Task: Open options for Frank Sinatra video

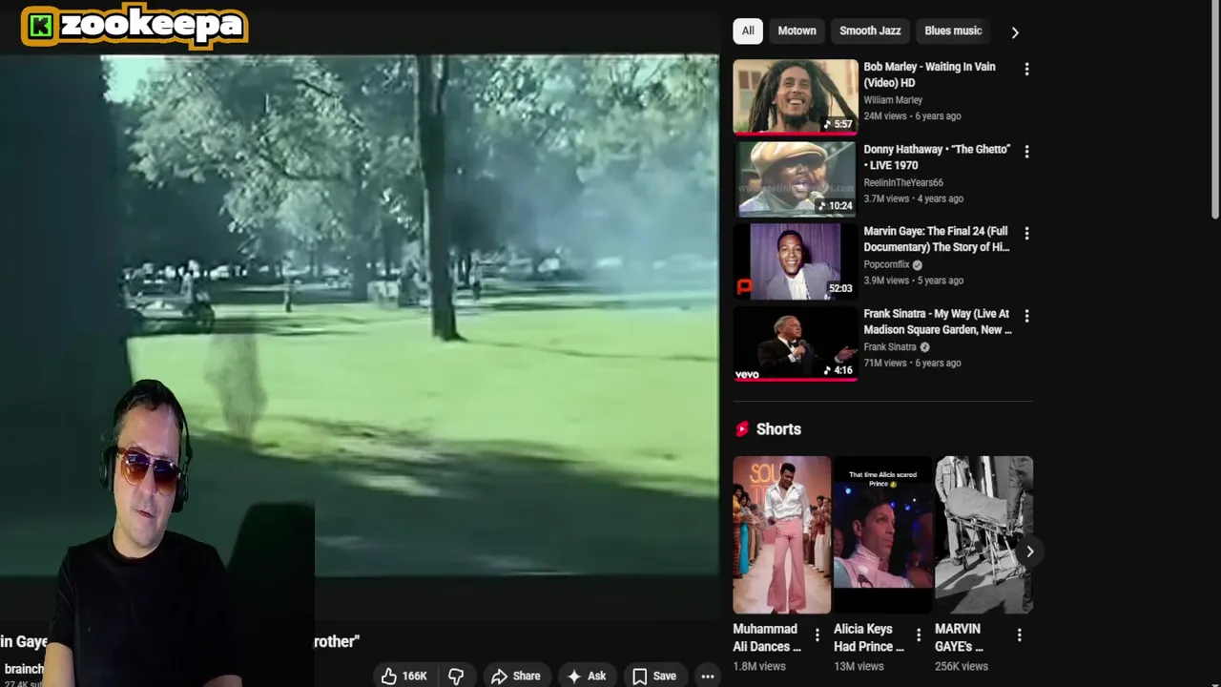Action: [1026, 315]
